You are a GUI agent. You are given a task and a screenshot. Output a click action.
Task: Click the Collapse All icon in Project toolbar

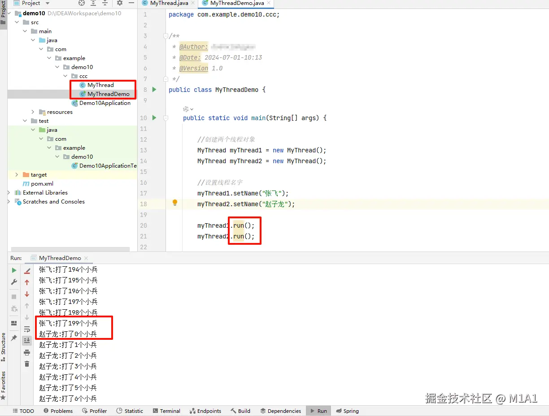(x=105, y=3)
